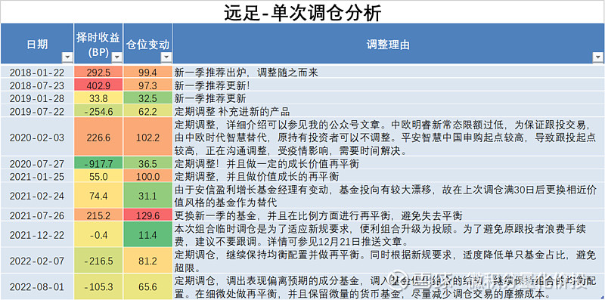The image size is (605, 300).
Task: Select date cell 2021-12-22
Action: coord(37,235)
